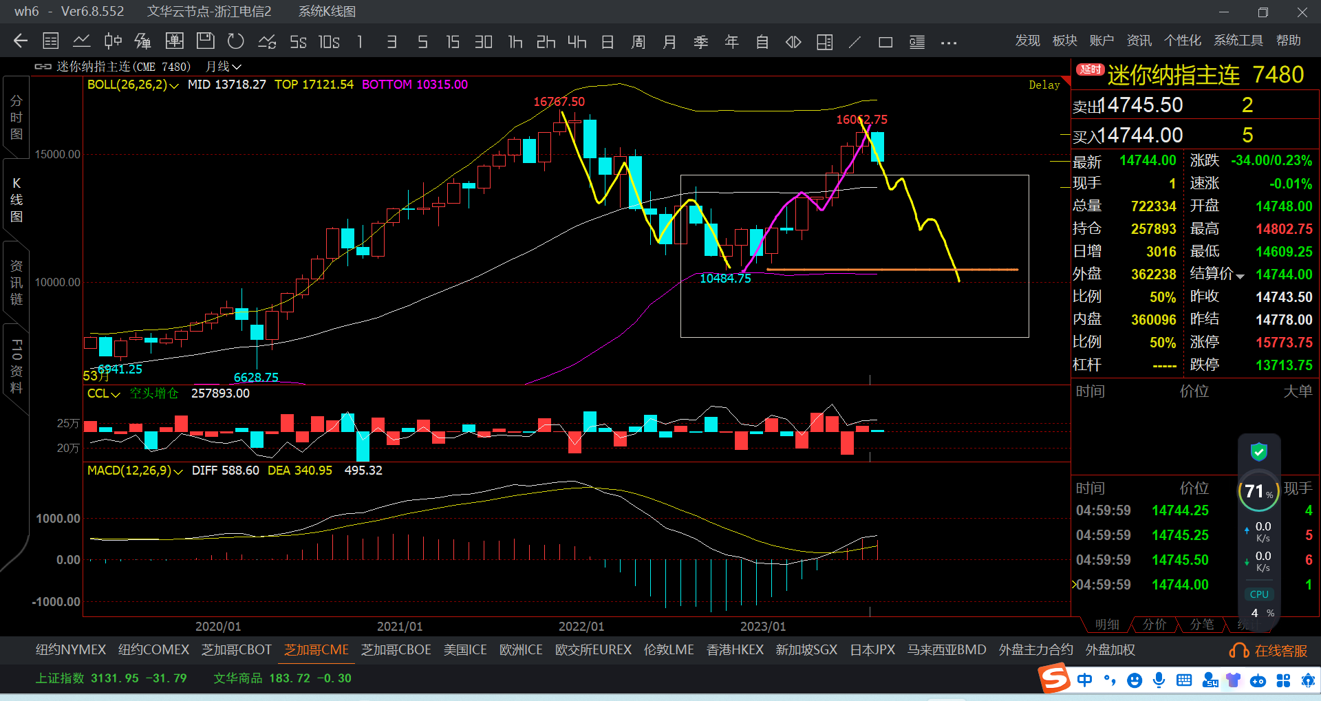Open the quote list icon in toolbar
1321x701 pixels.
[51, 41]
